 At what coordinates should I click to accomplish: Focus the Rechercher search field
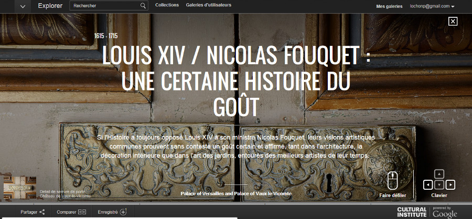[x=106, y=6]
